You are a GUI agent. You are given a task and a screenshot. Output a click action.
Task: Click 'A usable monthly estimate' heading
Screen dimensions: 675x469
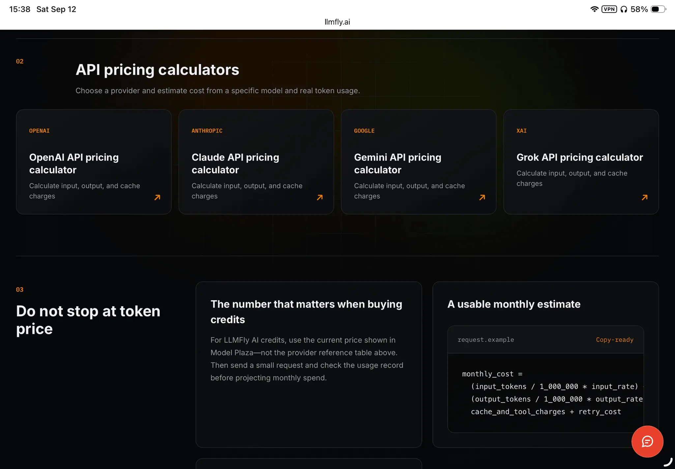[514, 304]
